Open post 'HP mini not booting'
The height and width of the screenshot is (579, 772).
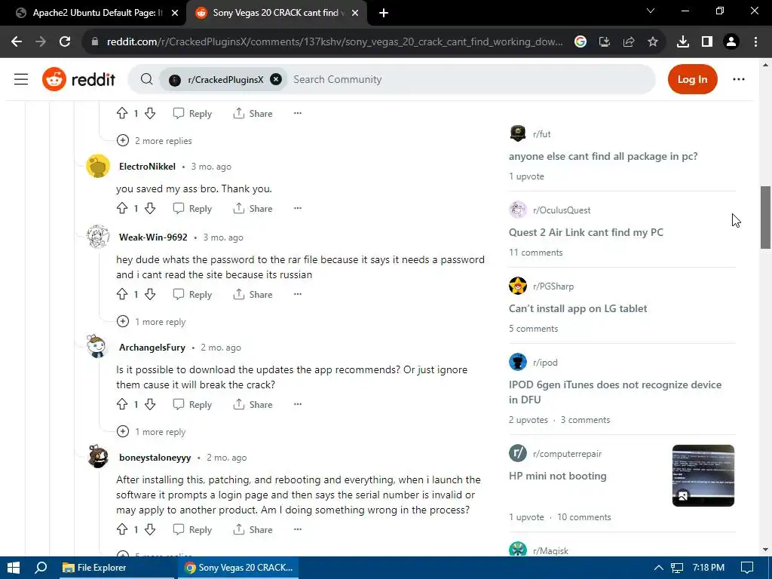(x=557, y=476)
